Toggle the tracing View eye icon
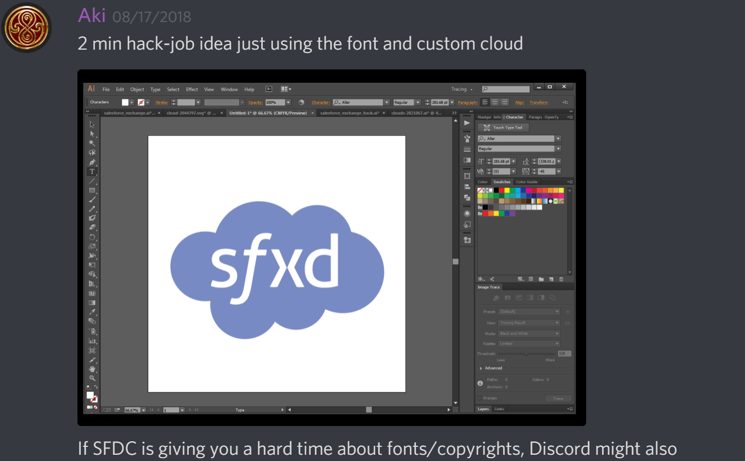The width and height of the screenshot is (745, 461). pyautogui.click(x=567, y=323)
